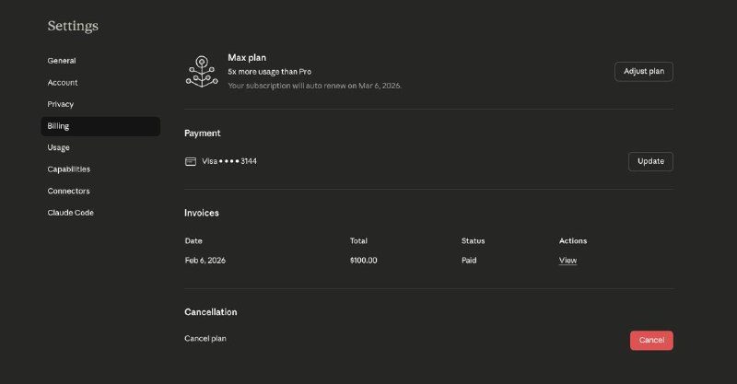Viewport: 737px width, 384px height.
Task: Click the Cancellation section heading
Action: tap(211, 312)
